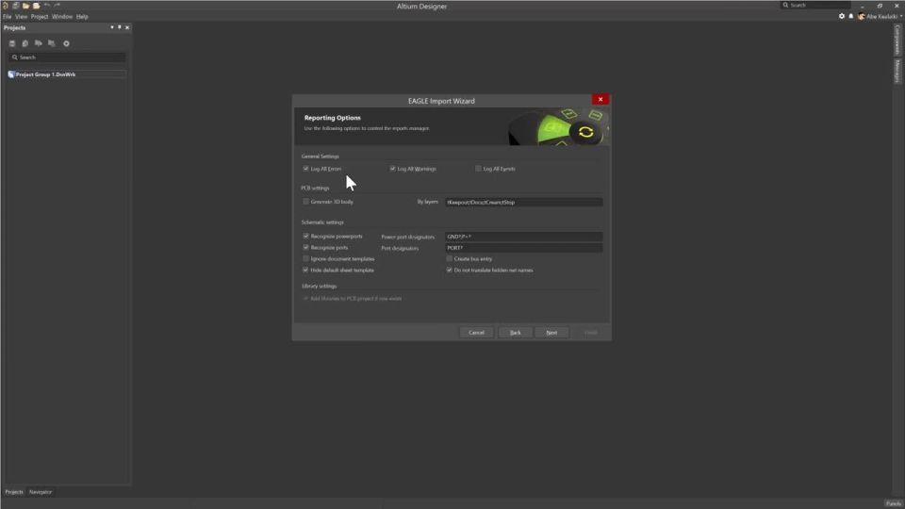Image resolution: width=905 pixels, height=509 pixels.
Task: Click the Next button in wizard
Action: (551, 333)
